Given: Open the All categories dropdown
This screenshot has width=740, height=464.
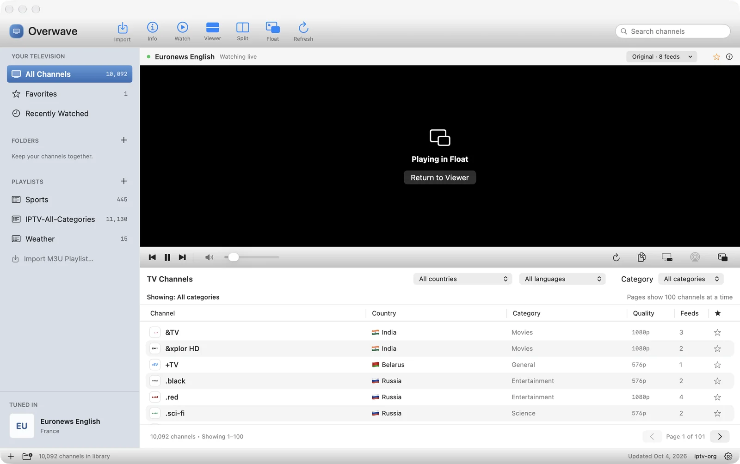Looking at the screenshot, I should (691, 279).
